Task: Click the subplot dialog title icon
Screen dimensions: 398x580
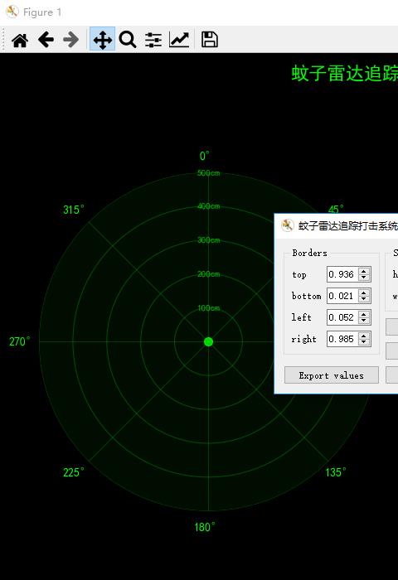Action: (287, 225)
